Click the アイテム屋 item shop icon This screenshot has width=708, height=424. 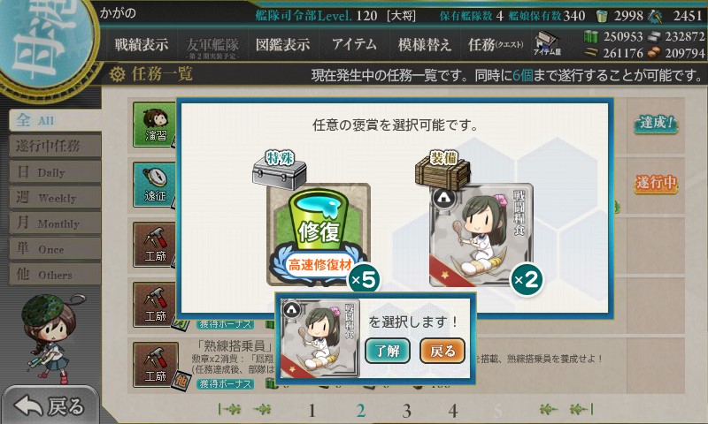tap(547, 43)
